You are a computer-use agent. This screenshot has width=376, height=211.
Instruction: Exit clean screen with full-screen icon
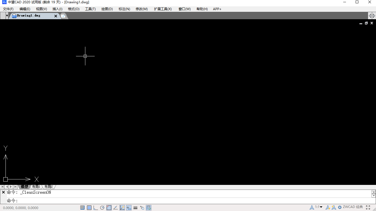[x=368, y=207]
